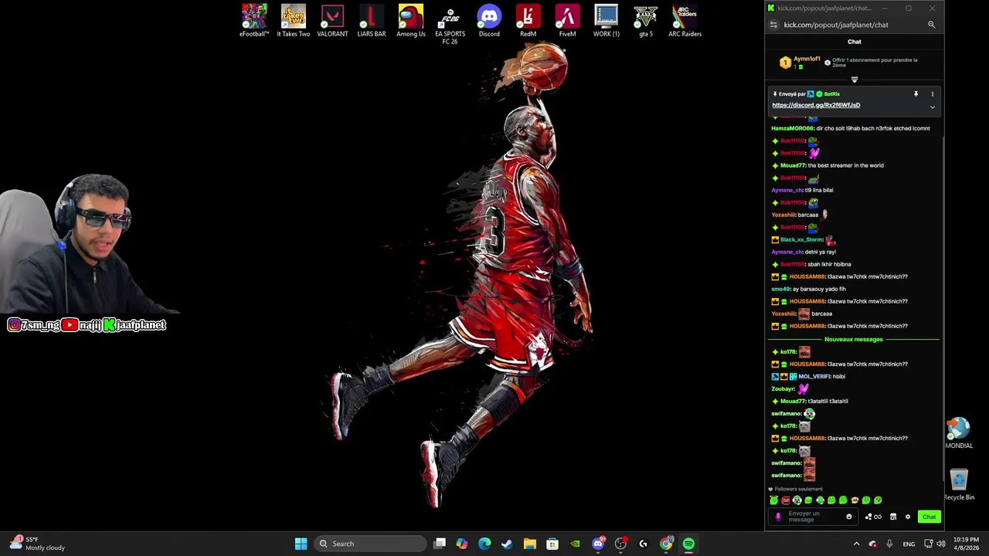Click the HamzaMORO86 username in chat
Screen dimensions: 989x556
tap(793, 128)
